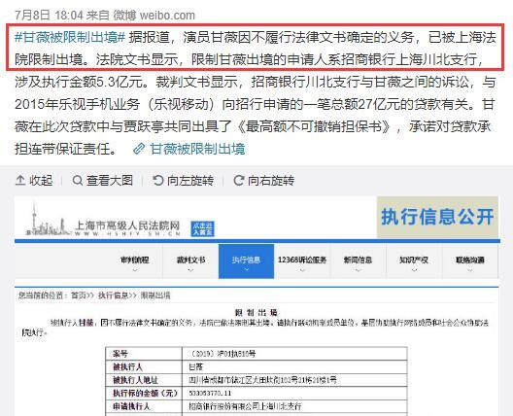Rotate image left with 向左旋转

tap(184, 181)
